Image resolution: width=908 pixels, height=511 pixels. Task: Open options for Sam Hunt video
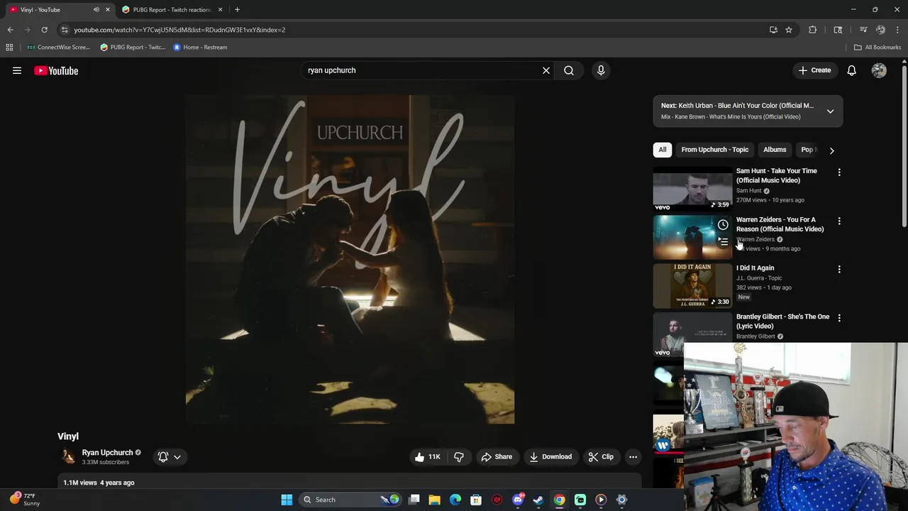coord(839,172)
